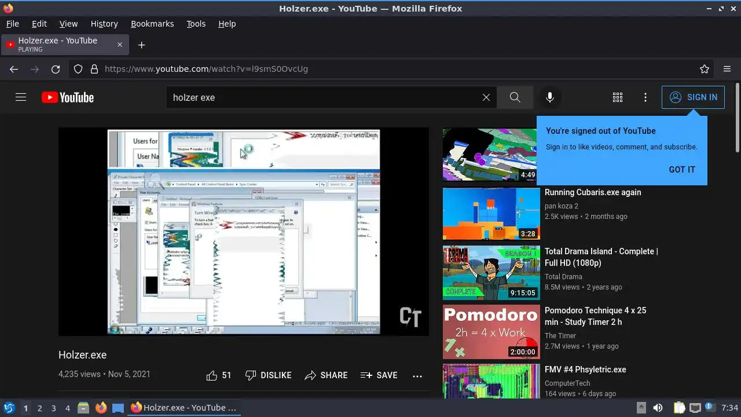The width and height of the screenshot is (741, 417).
Task: Open YouTube settings three-dot menu
Action: pos(645,97)
